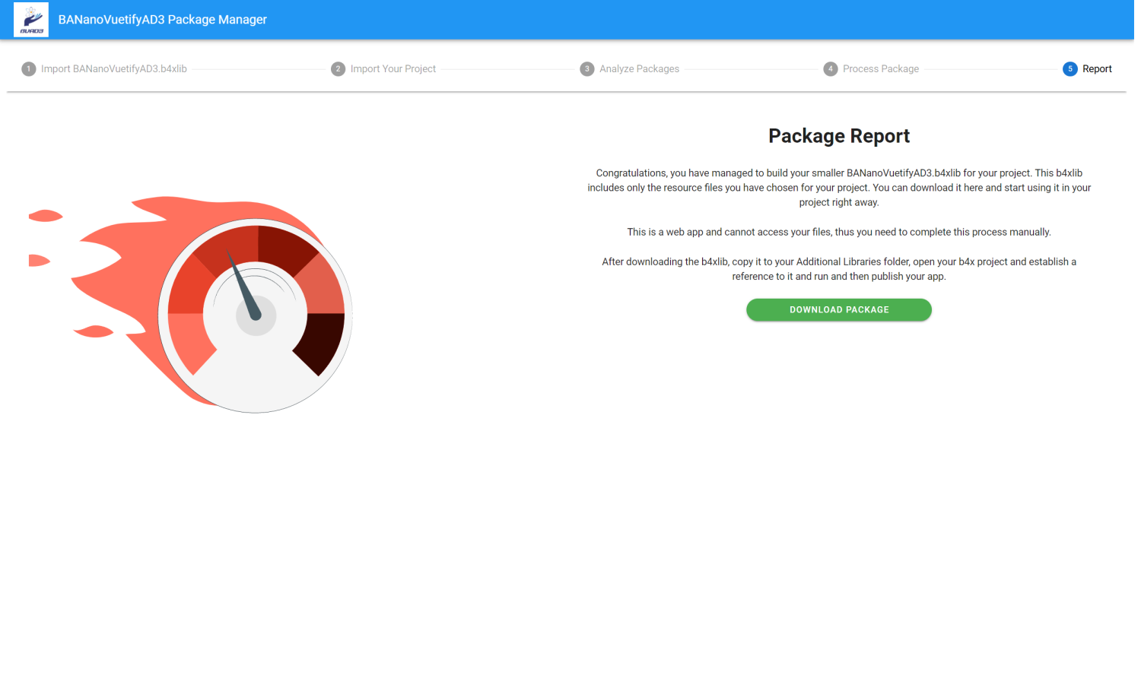1141x678 pixels.
Task: Click the paragraph starting 'Congratulations, you have managed'
Action: (839, 188)
